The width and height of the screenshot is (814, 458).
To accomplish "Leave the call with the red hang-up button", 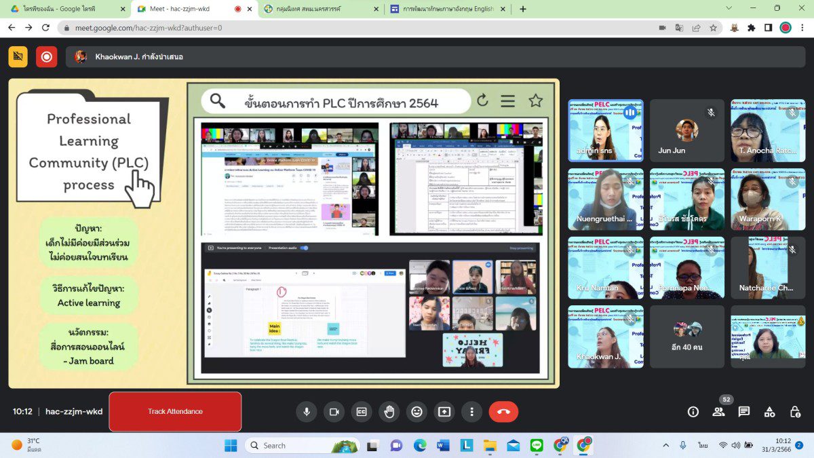I will (503, 411).
